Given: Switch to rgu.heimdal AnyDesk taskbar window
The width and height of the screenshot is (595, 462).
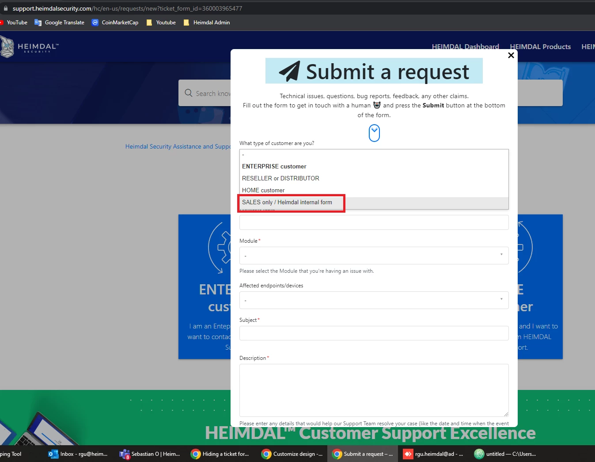Looking at the screenshot, I should 433,454.
